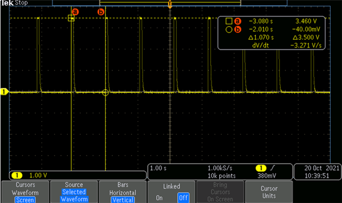This screenshot has height=203, width=342.
Task: Click channel 1 ground reference marker
Action: [4, 92]
